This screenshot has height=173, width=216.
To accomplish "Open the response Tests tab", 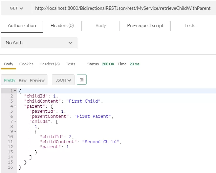I will click(70, 64).
